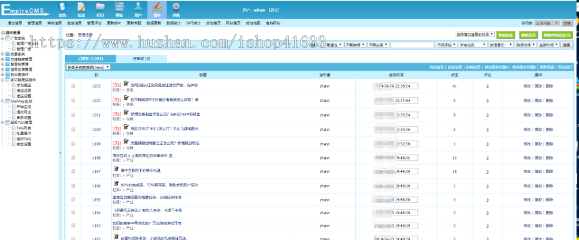Tick the checkbox for row 1197
Screen dimensions: 579x240
73,172
